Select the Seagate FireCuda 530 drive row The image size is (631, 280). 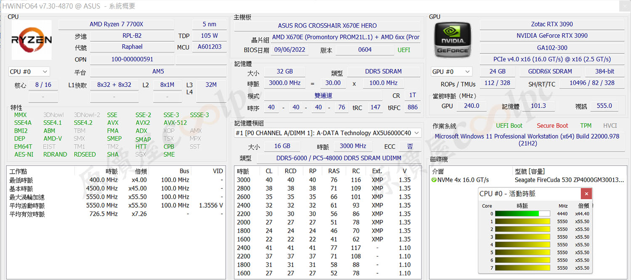[528, 180]
